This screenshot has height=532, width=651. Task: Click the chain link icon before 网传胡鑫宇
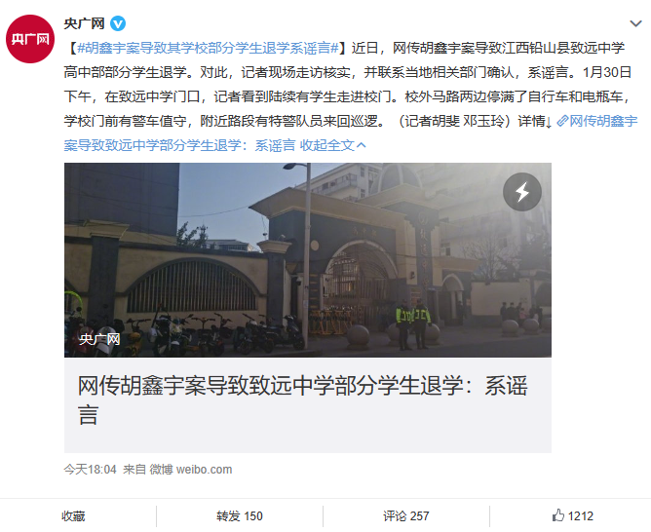pyautogui.click(x=562, y=121)
